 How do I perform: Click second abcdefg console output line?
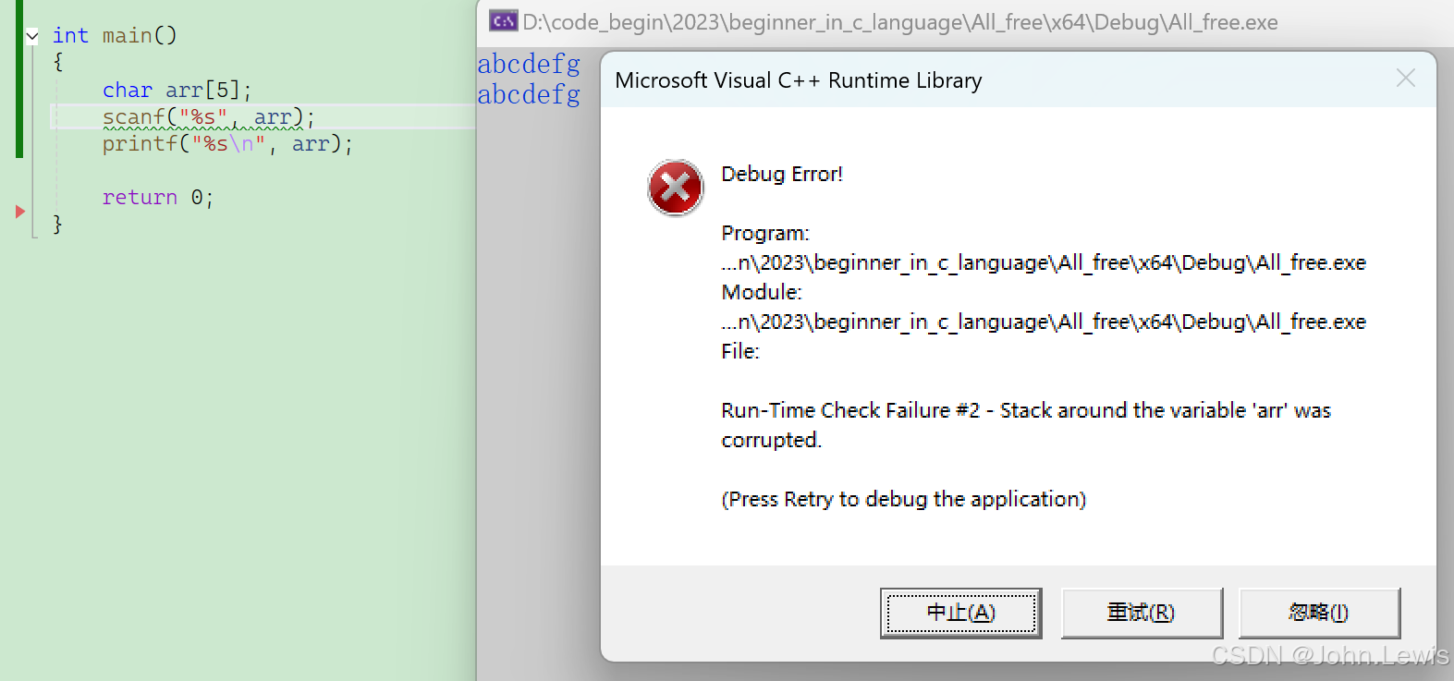point(529,94)
